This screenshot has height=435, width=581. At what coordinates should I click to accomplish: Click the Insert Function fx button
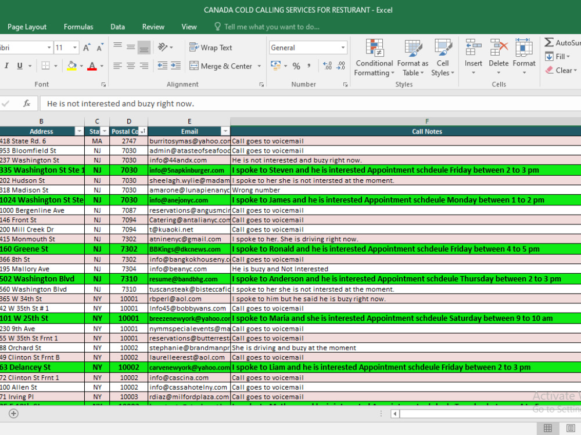pyautogui.click(x=27, y=104)
